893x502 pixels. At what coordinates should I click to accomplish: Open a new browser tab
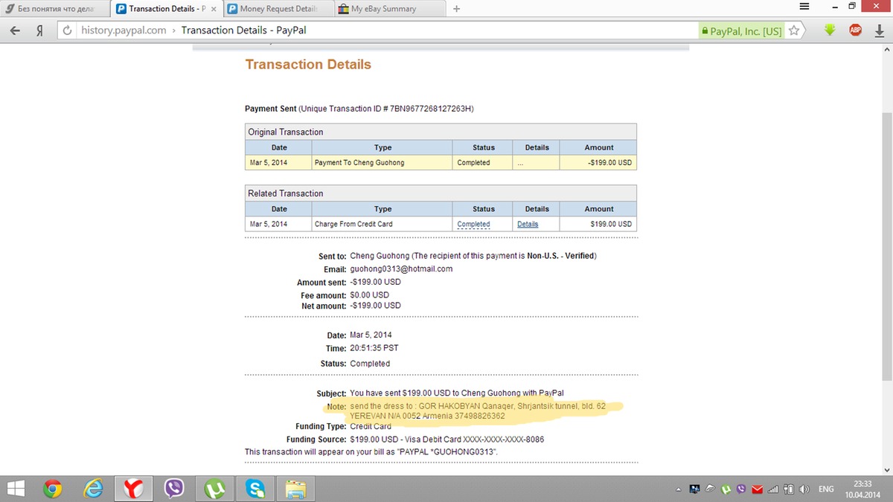pyautogui.click(x=456, y=9)
